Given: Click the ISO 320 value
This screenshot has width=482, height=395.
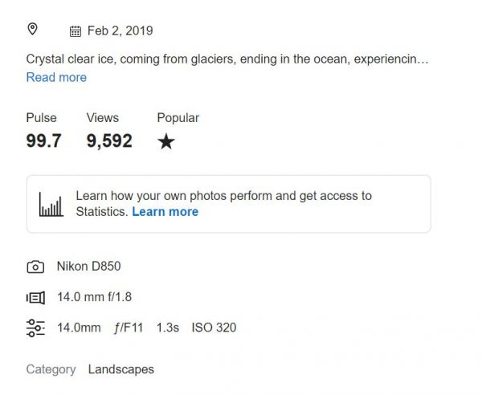Looking at the screenshot, I should tap(214, 328).
